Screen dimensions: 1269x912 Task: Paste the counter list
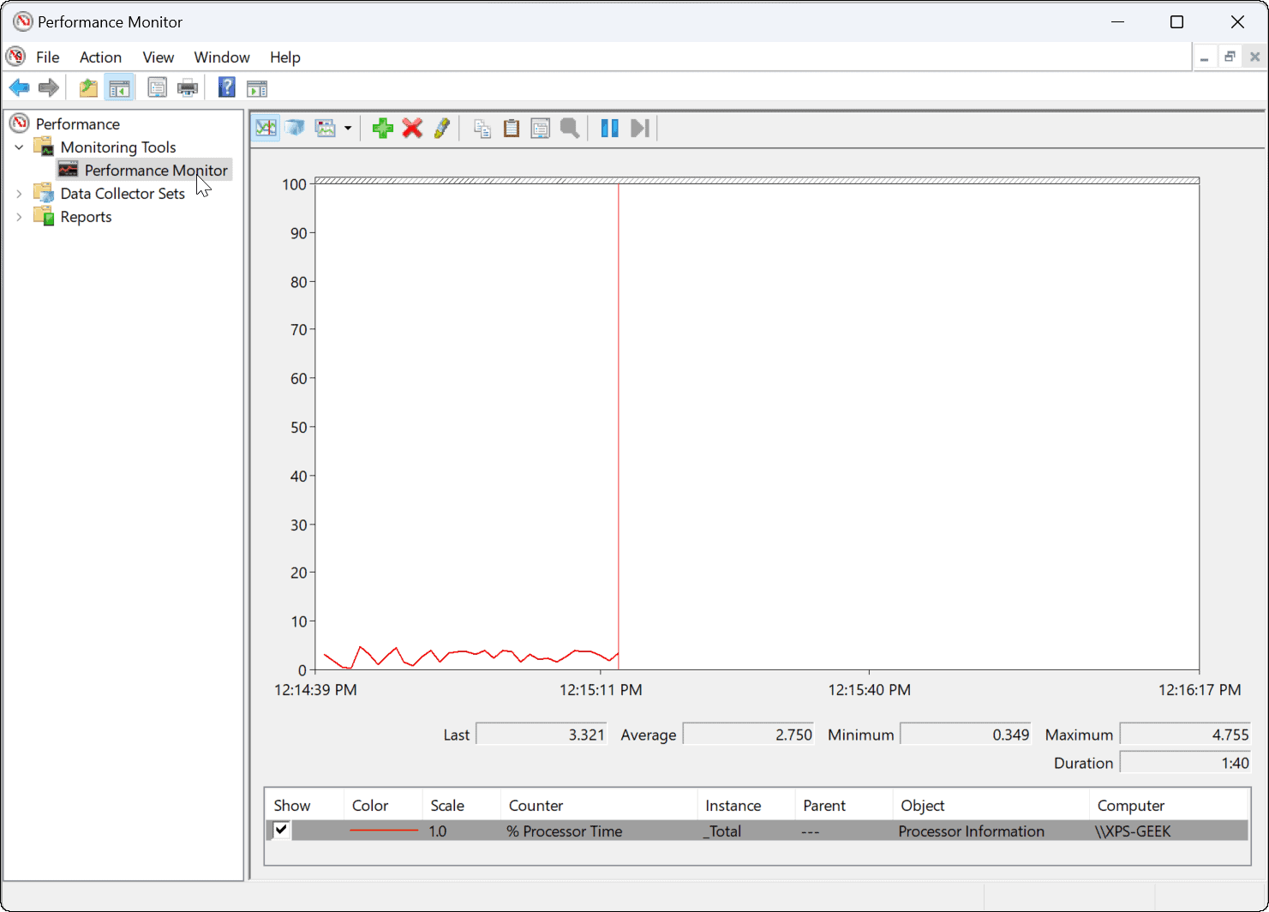pyautogui.click(x=512, y=128)
